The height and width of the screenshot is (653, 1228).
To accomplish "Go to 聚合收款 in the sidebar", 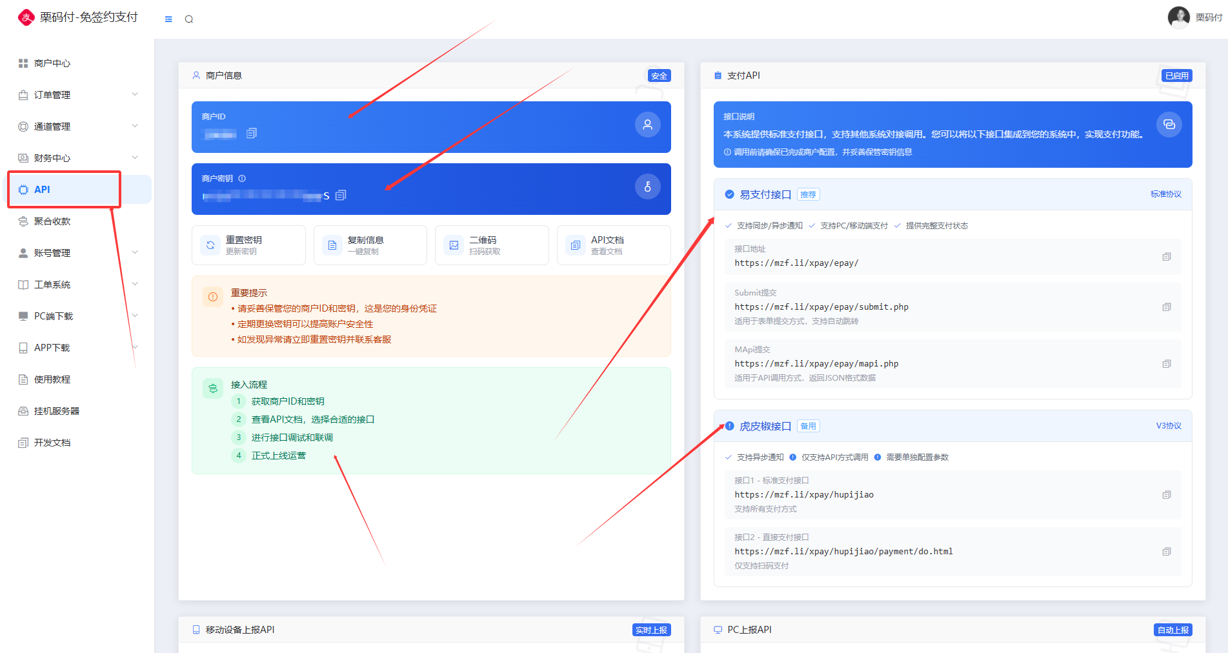I will coord(52,221).
